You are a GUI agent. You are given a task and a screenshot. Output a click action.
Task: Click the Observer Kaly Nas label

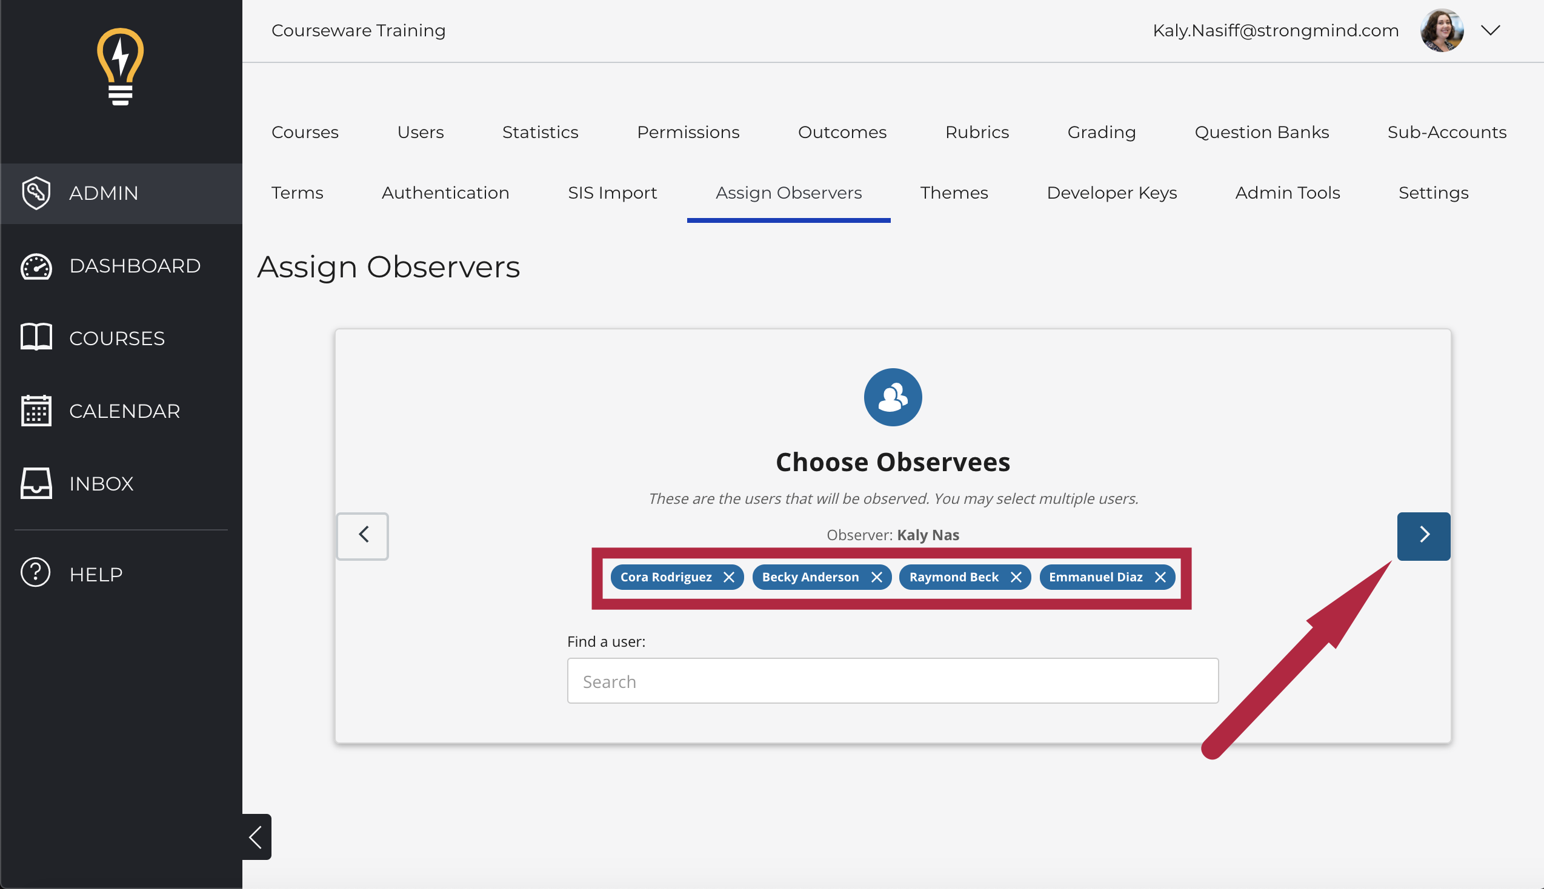point(893,535)
